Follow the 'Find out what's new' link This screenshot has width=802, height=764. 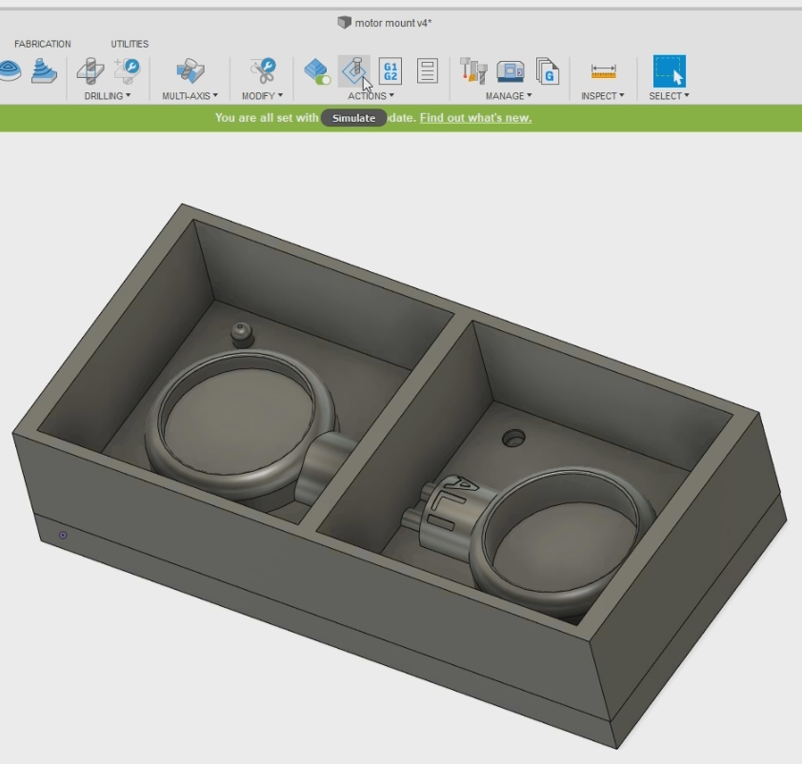point(475,118)
